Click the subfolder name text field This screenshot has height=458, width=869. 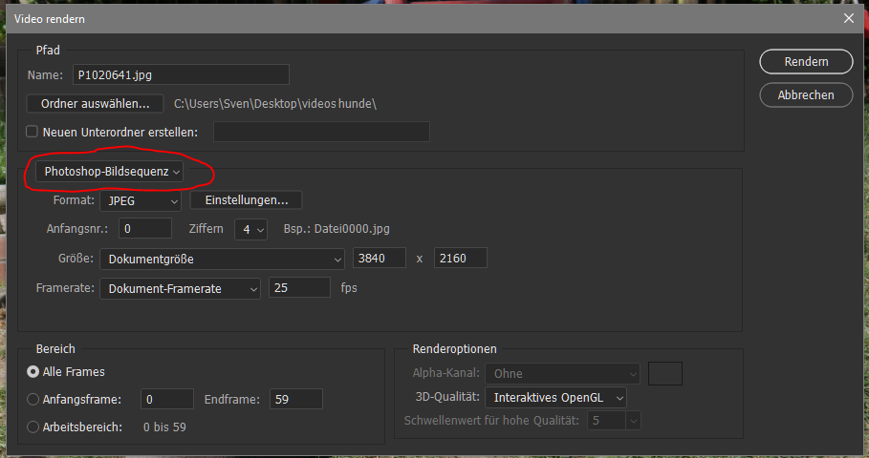321,132
